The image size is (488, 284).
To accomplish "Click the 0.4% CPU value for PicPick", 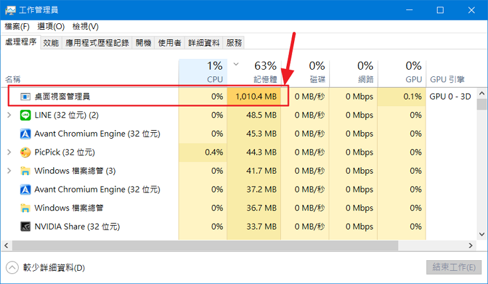I will pos(214,153).
